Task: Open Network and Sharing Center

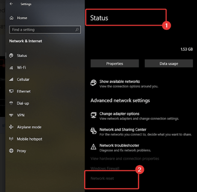Action: [x=123, y=130]
